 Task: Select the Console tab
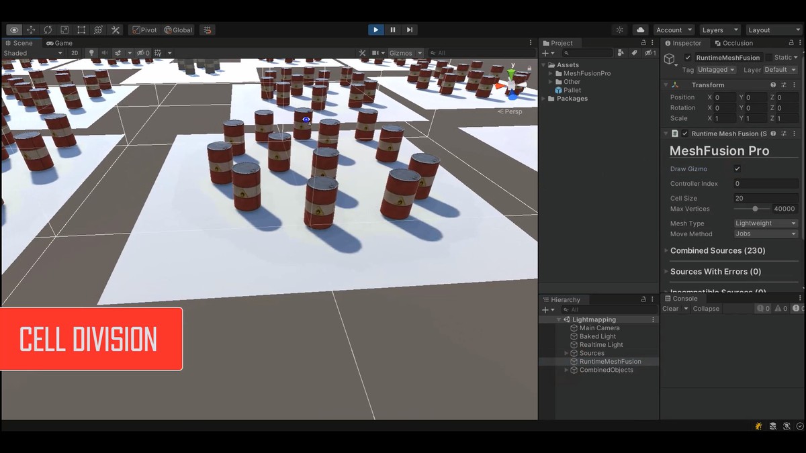point(681,299)
